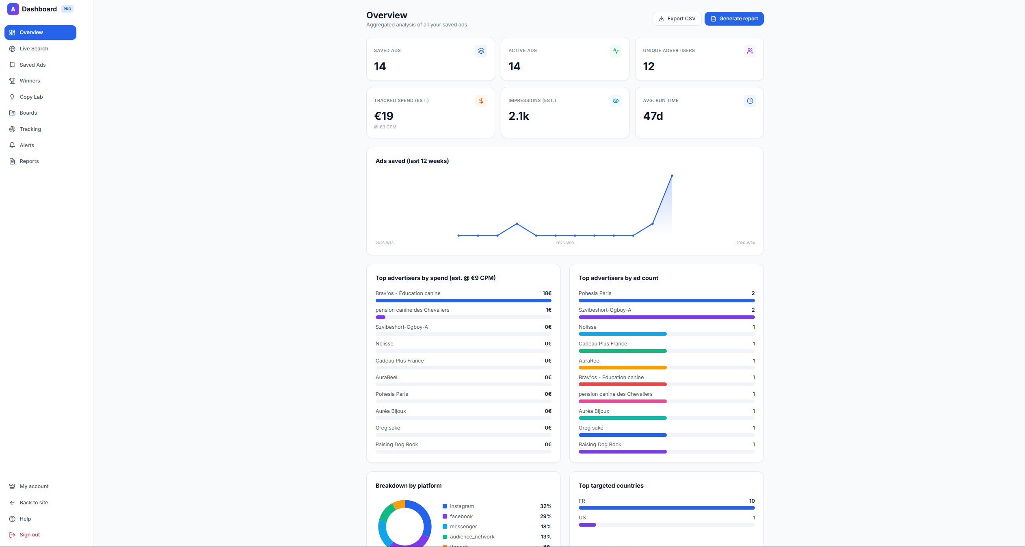Click the FR country bar
This screenshot has width=1025, height=547.
pyautogui.click(x=667, y=508)
